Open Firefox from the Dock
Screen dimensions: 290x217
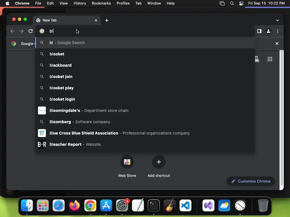pyautogui.click(x=74, y=205)
